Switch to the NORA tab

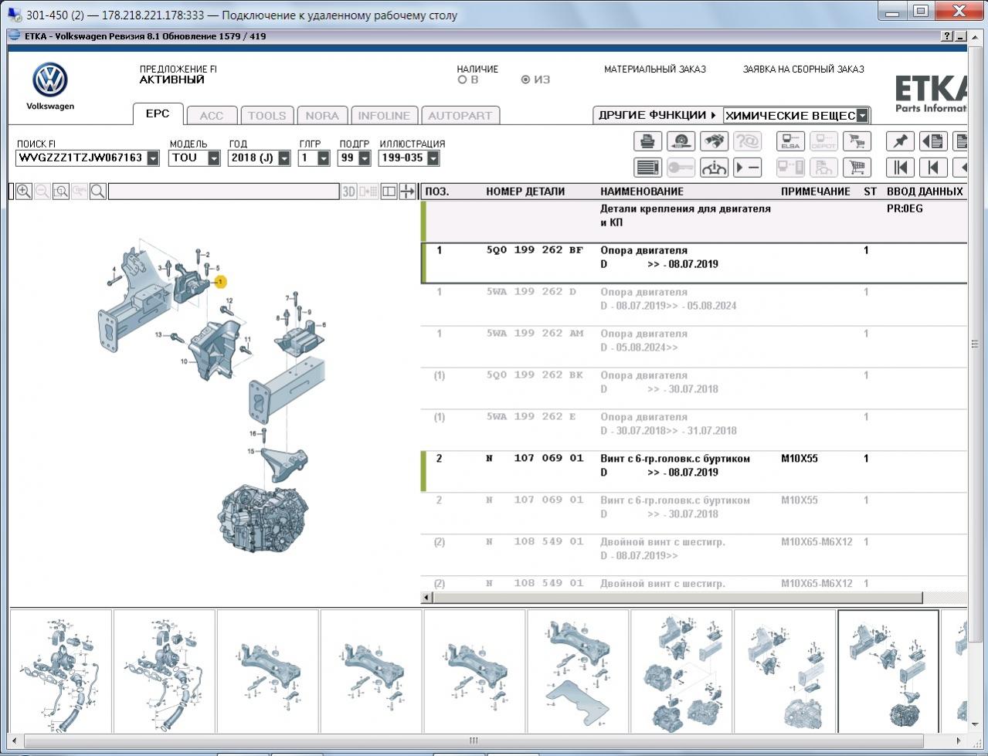tap(322, 115)
